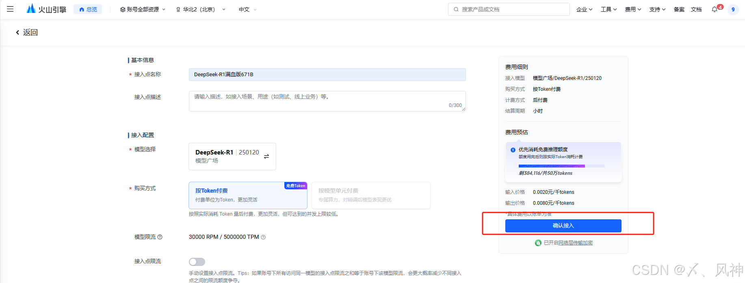
Task: Go back with 返回 button
Action: pos(26,32)
